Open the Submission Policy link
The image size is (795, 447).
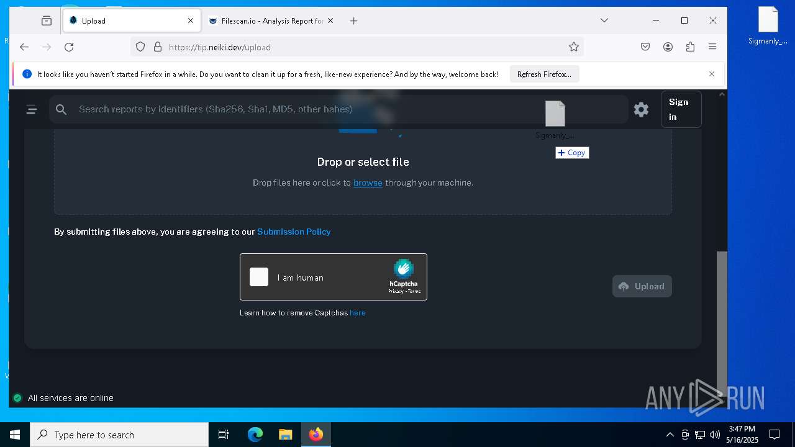(x=294, y=232)
